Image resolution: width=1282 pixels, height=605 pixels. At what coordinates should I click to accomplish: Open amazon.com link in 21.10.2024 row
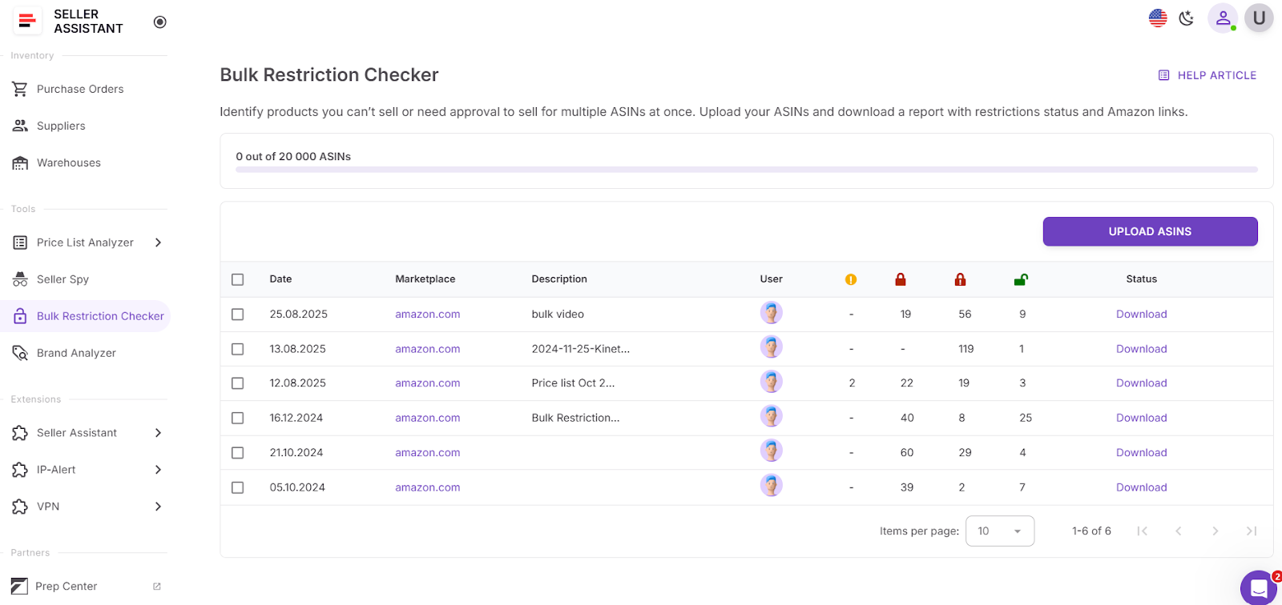(427, 452)
